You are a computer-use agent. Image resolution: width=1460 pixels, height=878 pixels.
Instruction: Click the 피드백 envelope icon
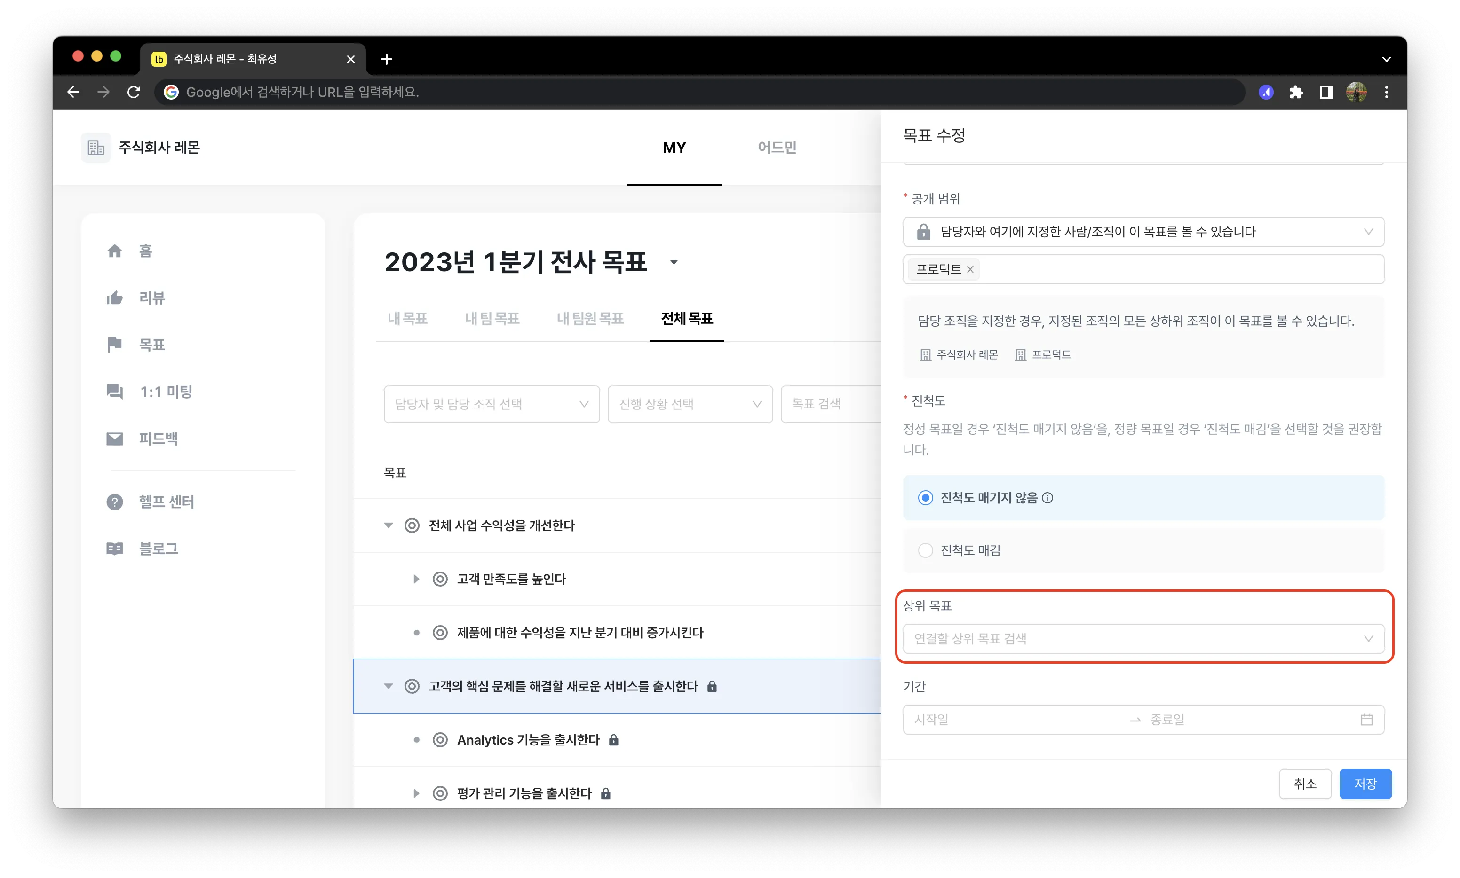pos(114,439)
